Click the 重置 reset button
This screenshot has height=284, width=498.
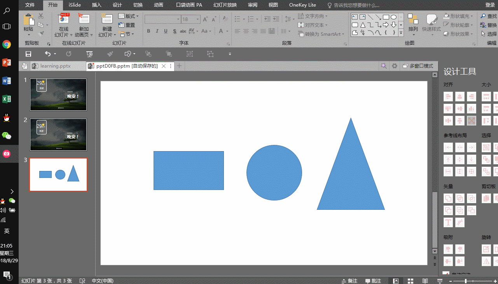[x=127, y=25]
